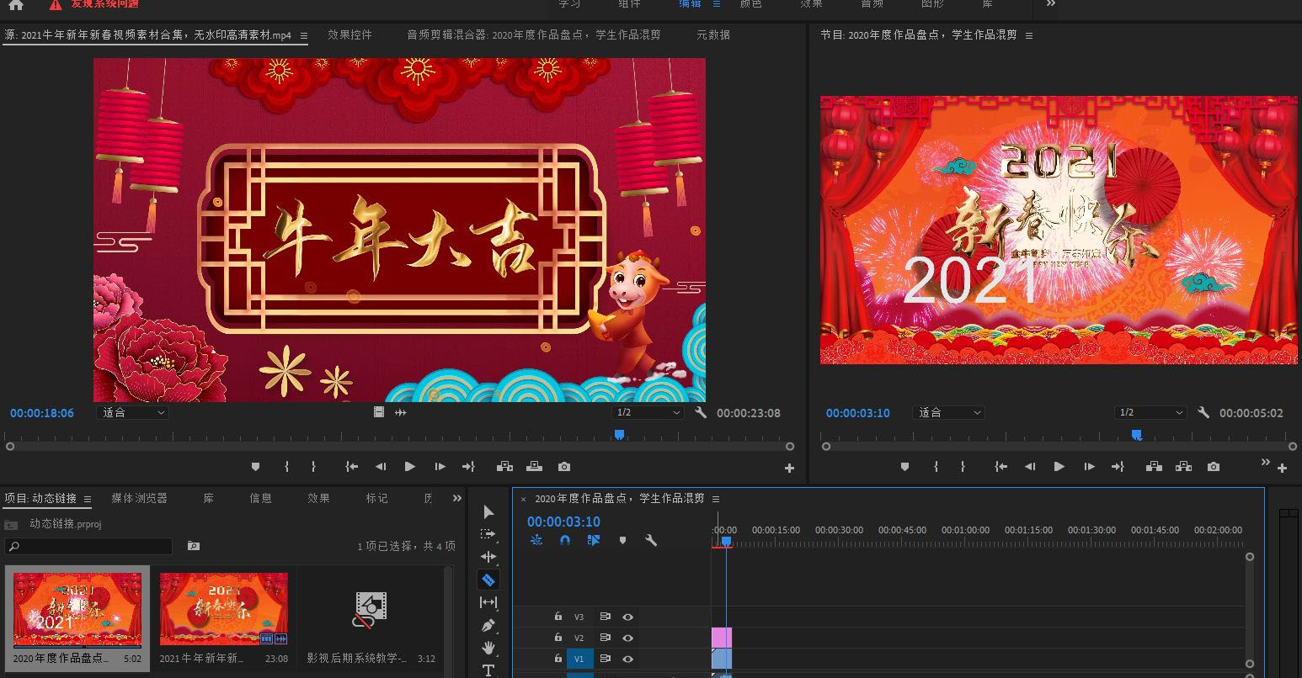
Task: Open Source Monitor zoom level dropdown 适合
Action: point(133,412)
